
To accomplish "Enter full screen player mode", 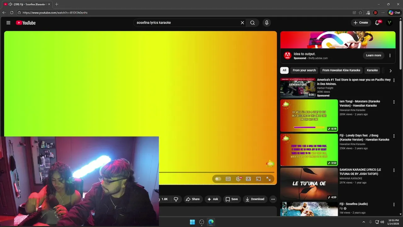I will tap(269, 179).
